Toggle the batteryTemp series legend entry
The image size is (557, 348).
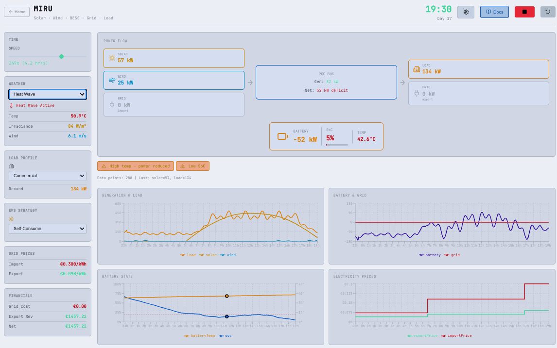pyautogui.click(x=200, y=335)
